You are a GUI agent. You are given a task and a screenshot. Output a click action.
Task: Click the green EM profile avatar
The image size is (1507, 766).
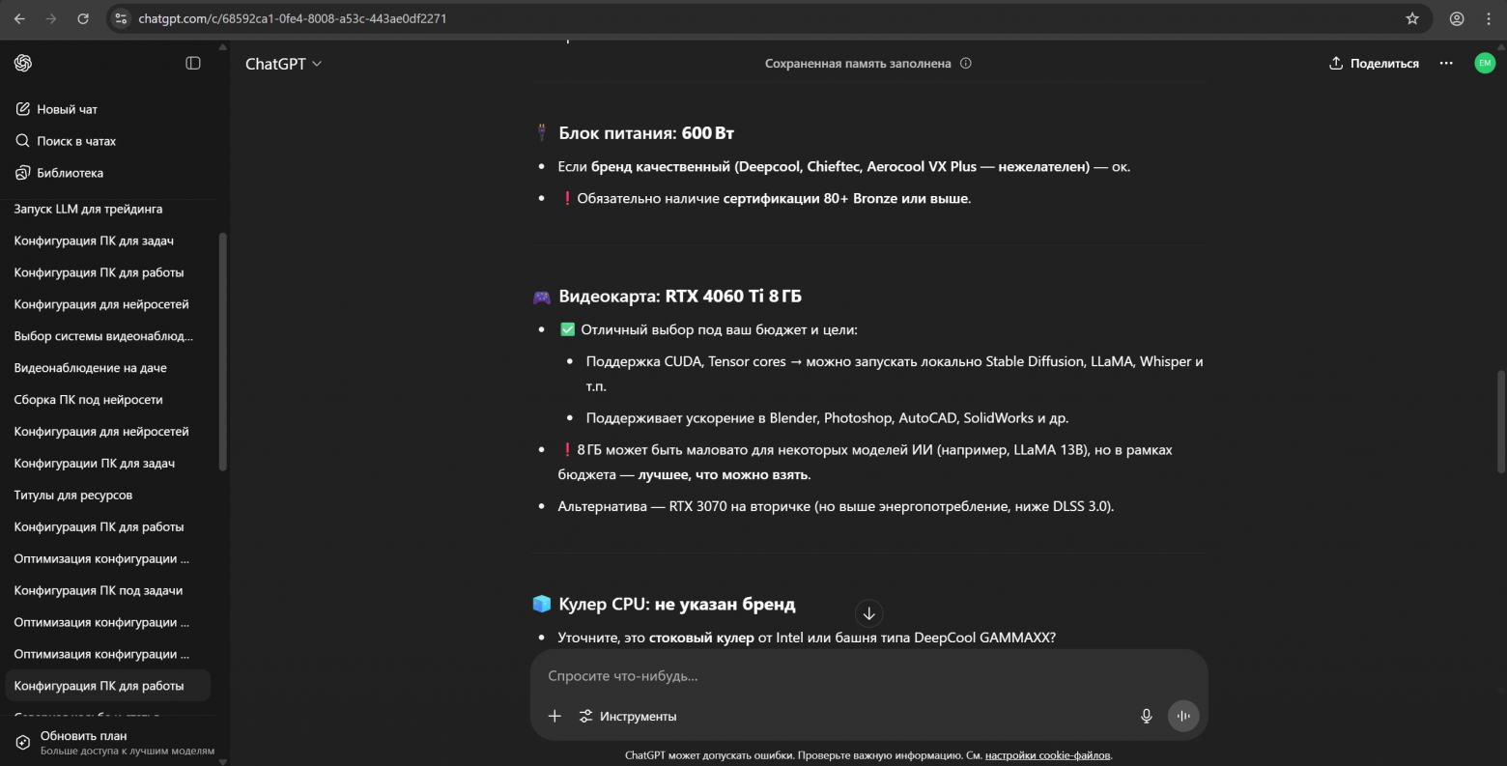click(1485, 63)
